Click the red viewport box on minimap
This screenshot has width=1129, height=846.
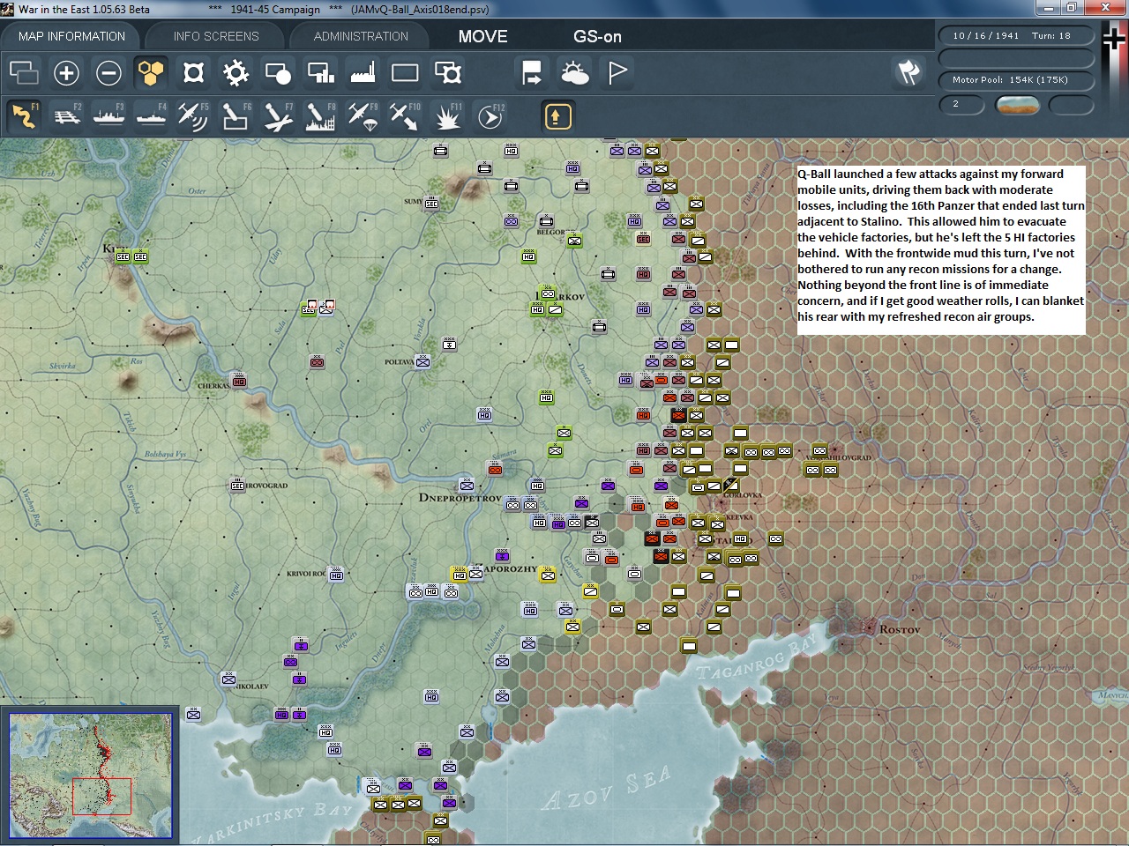(101, 796)
